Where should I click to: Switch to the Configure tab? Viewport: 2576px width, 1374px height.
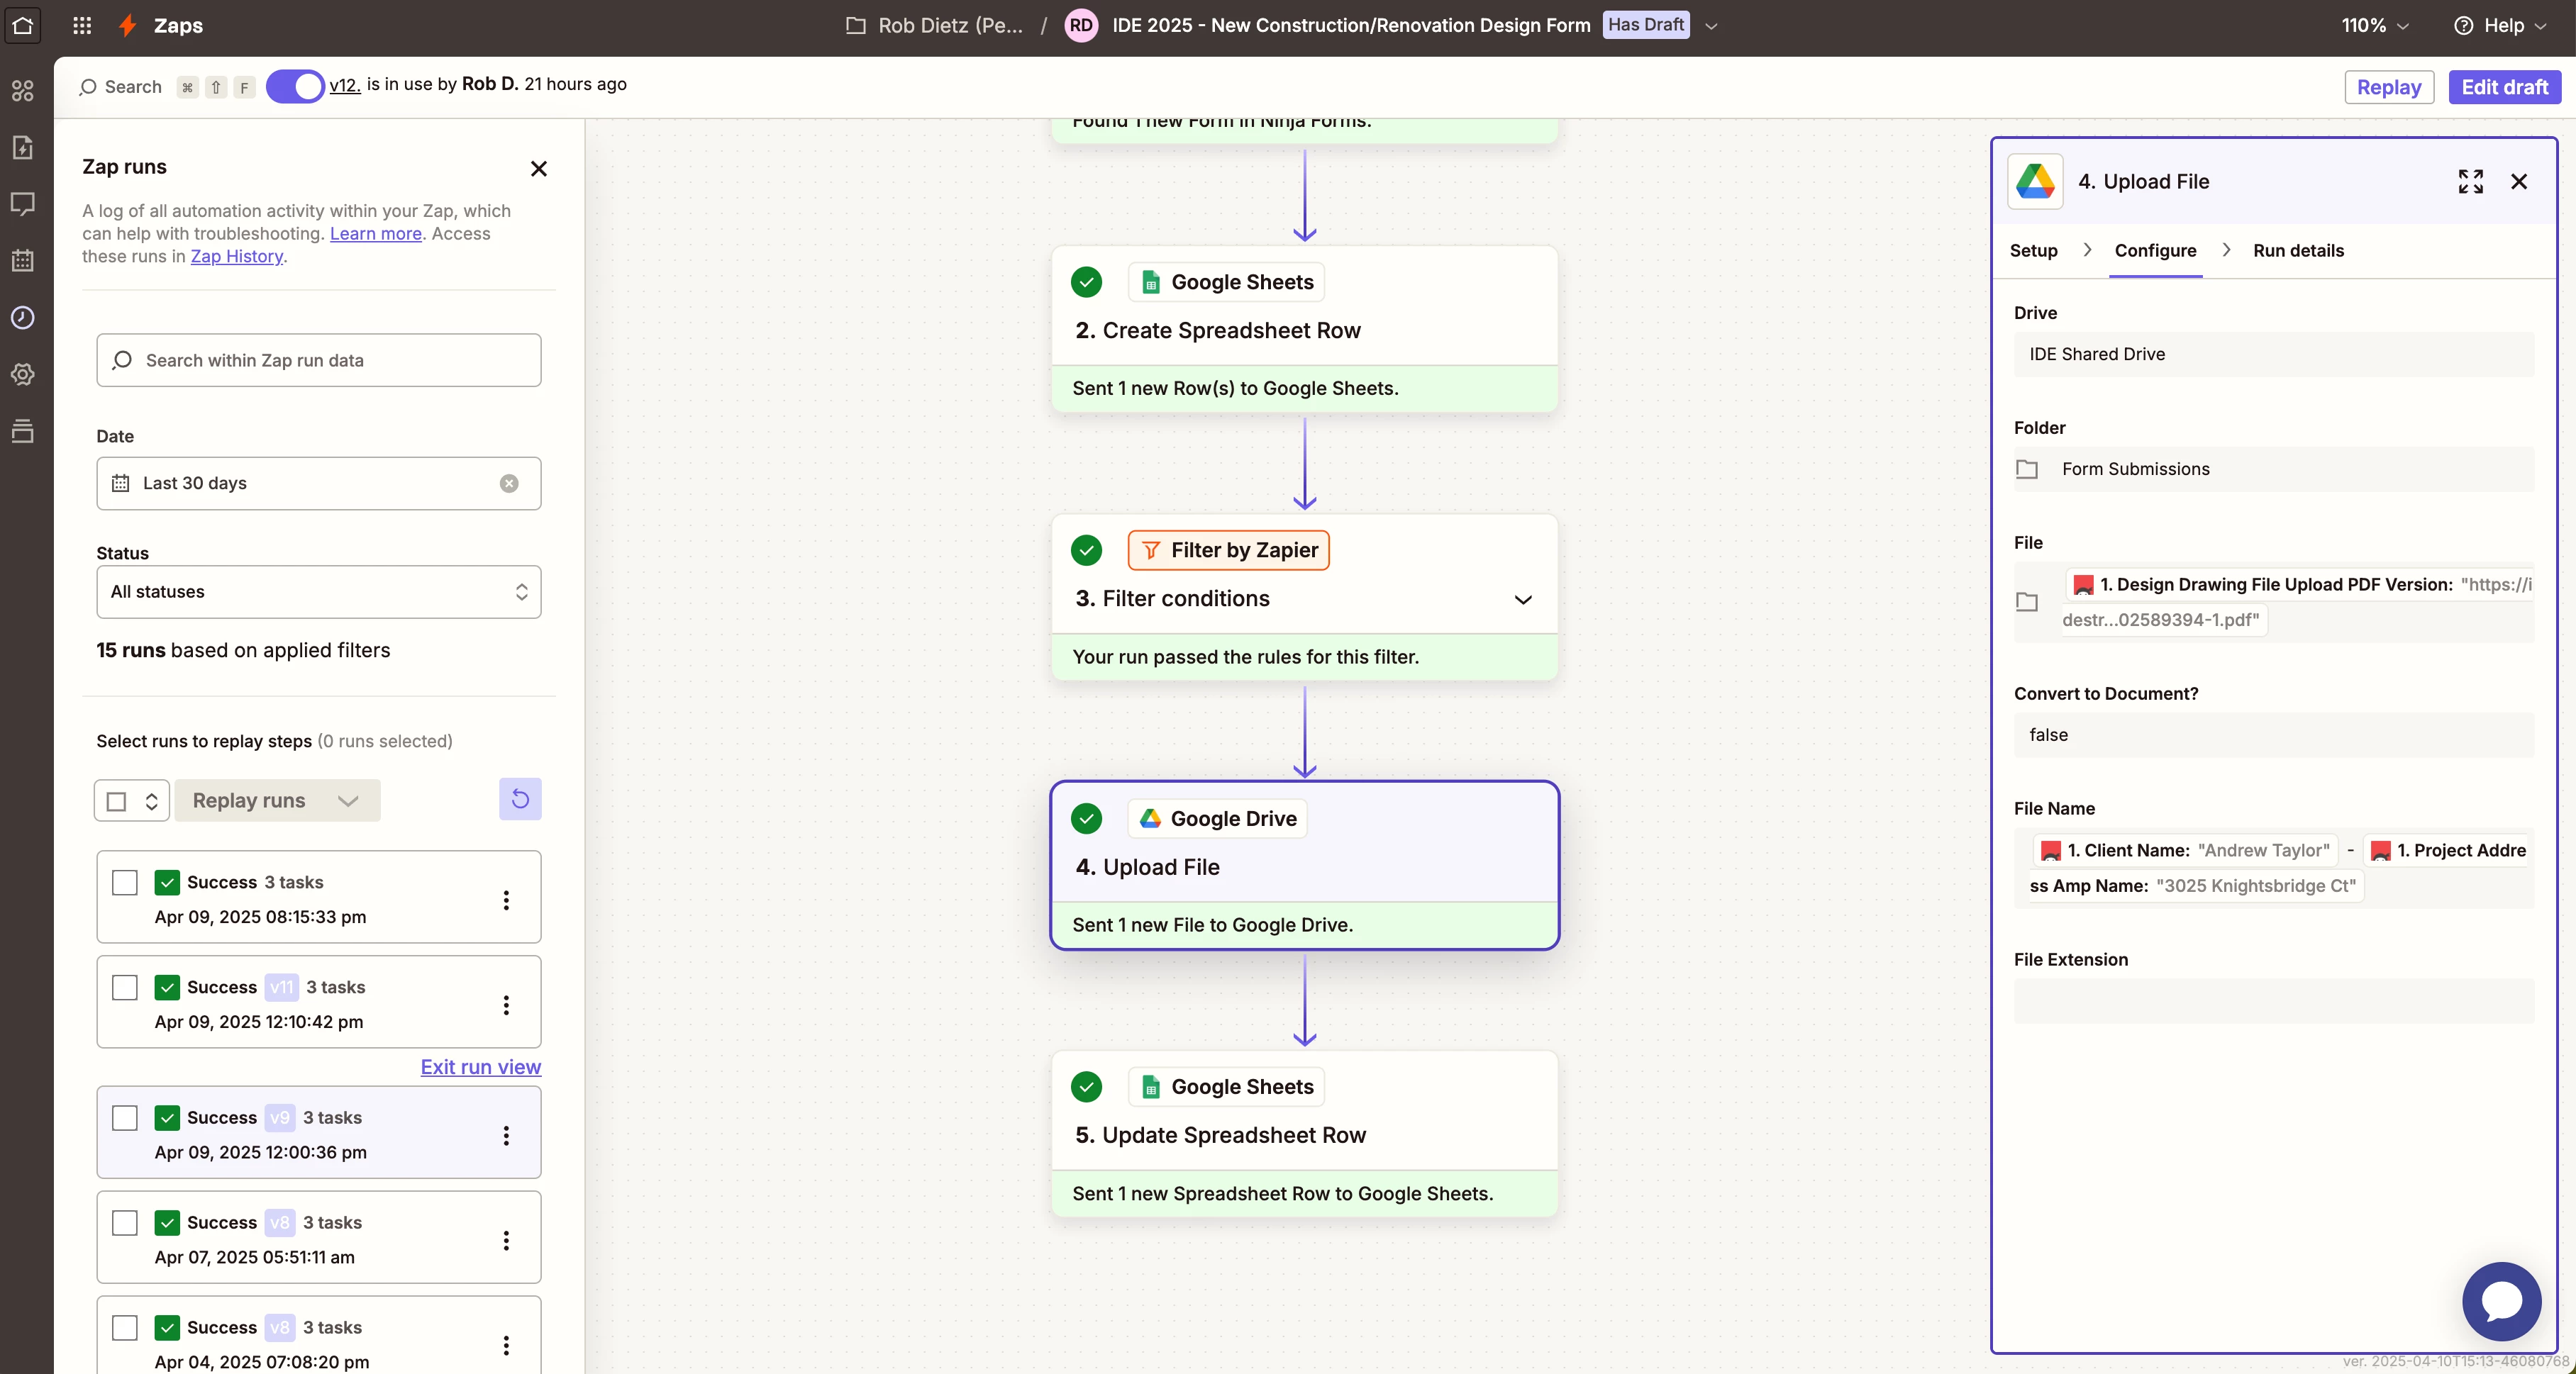click(x=2155, y=251)
